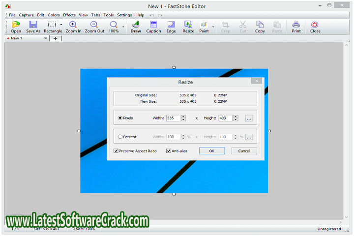Open the Draw tool
The height and width of the screenshot is (236, 354).
136,27
